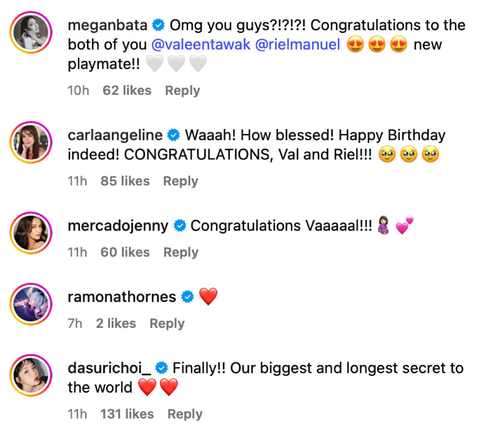495x440 pixels.
Task: Click the meganbata username
Action: tap(107, 26)
